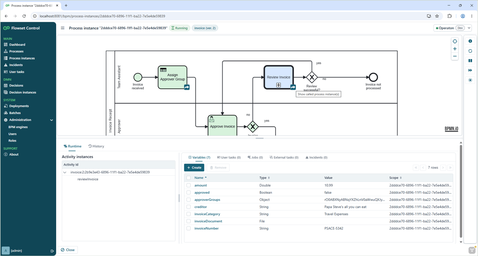
Task: Click the invoice (ver. 2) badge
Action: click(x=205, y=28)
